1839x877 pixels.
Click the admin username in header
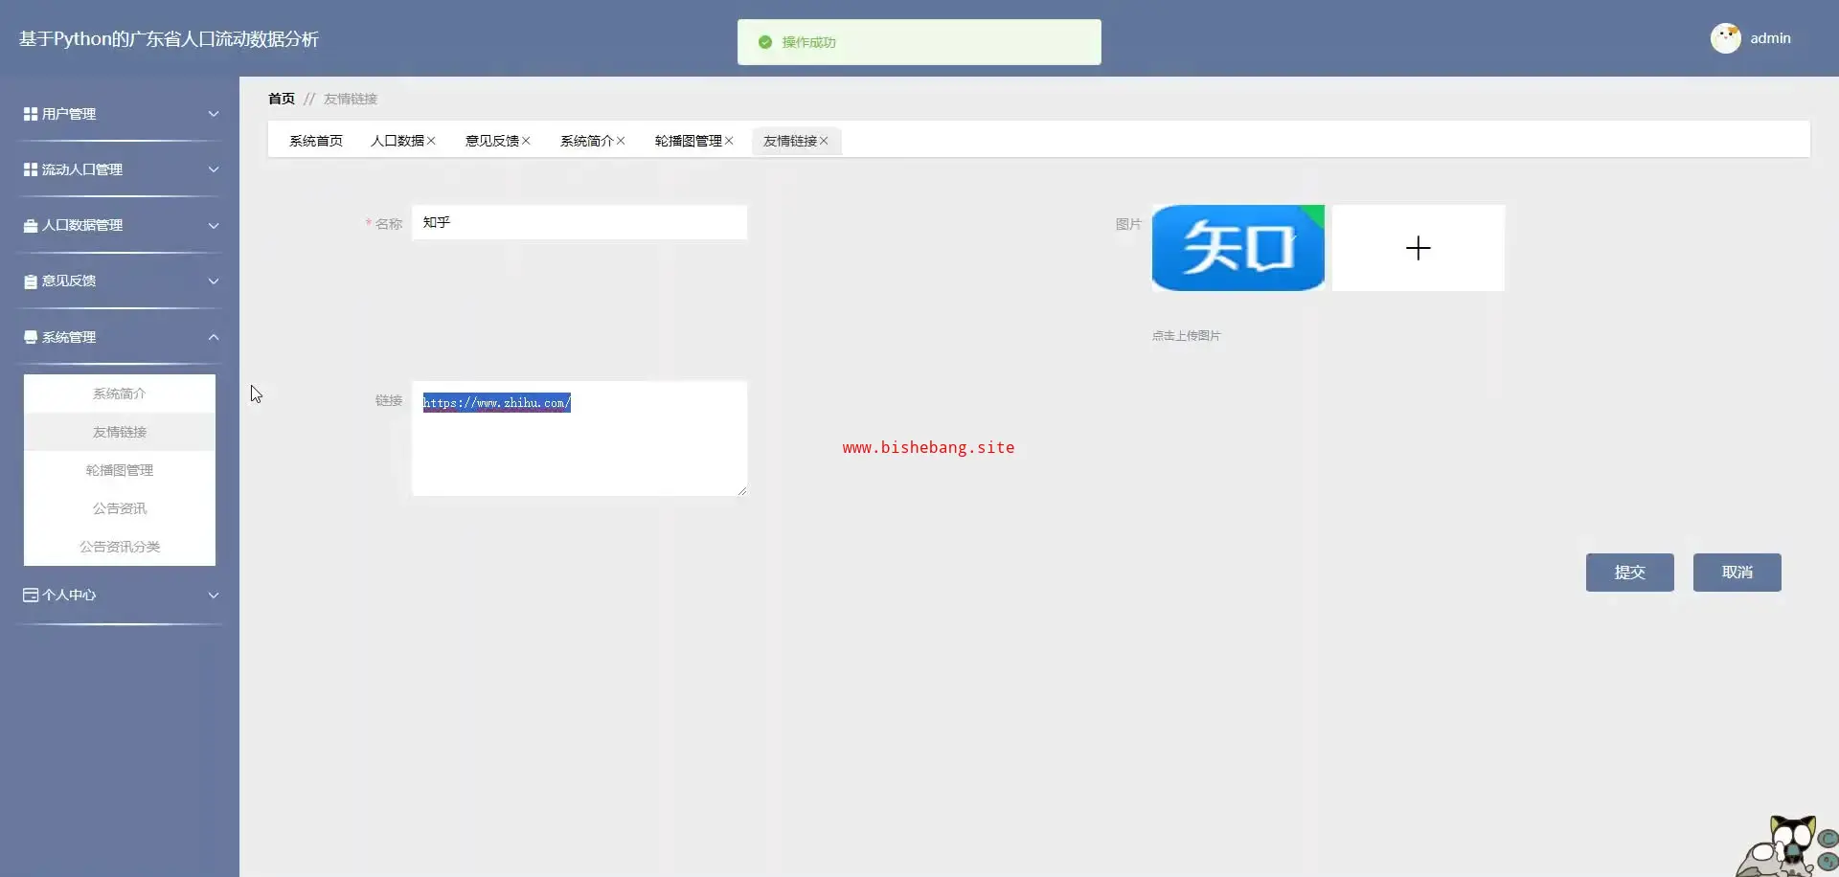pos(1771,38)
